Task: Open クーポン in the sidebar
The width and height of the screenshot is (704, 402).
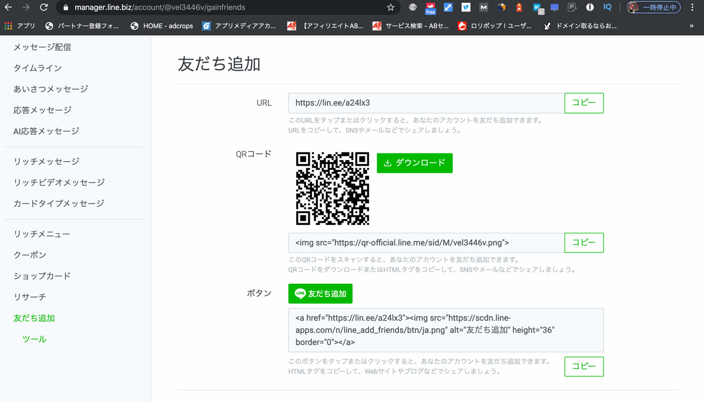Action: [x=30, y=255]
